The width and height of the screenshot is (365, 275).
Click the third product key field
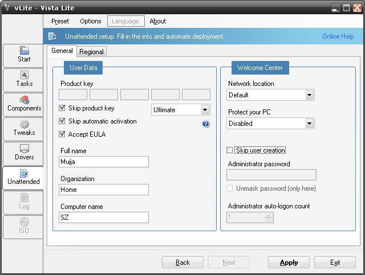tap(135, 95)
